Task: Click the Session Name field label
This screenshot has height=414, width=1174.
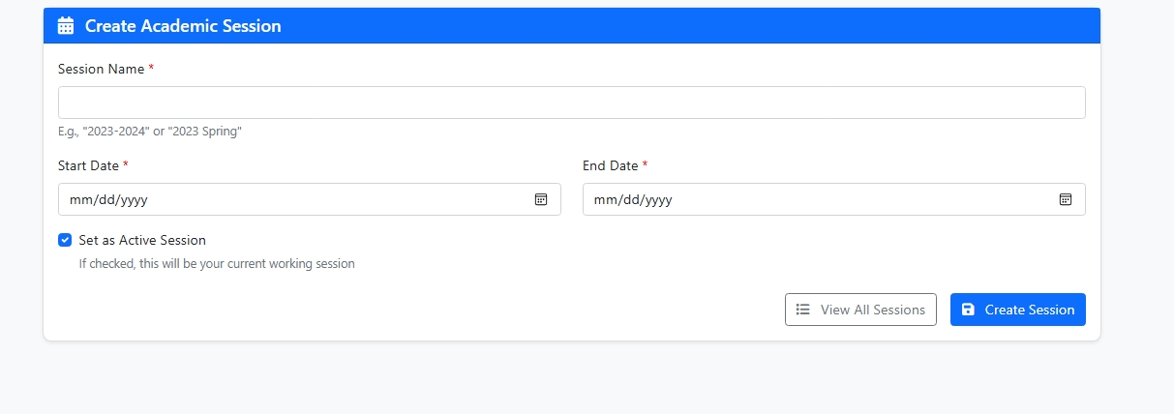Action: (x=101, y=69)
